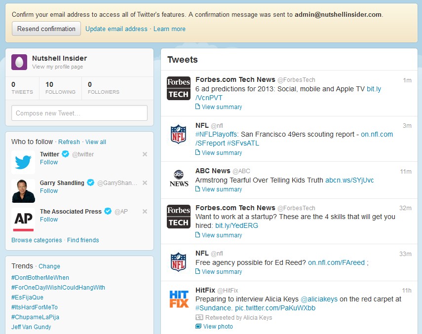The height and width of the screenshot is (334, 422).
Task: View all follow suggestions
Action: pos(96,142)
